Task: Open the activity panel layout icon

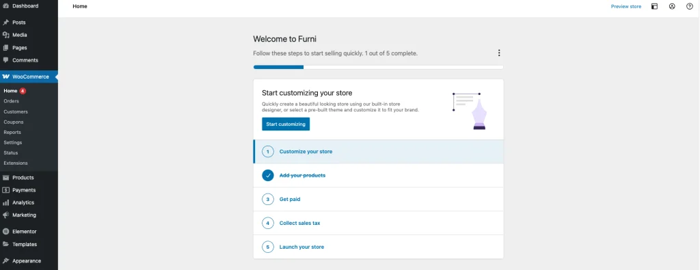Action: 654,6
